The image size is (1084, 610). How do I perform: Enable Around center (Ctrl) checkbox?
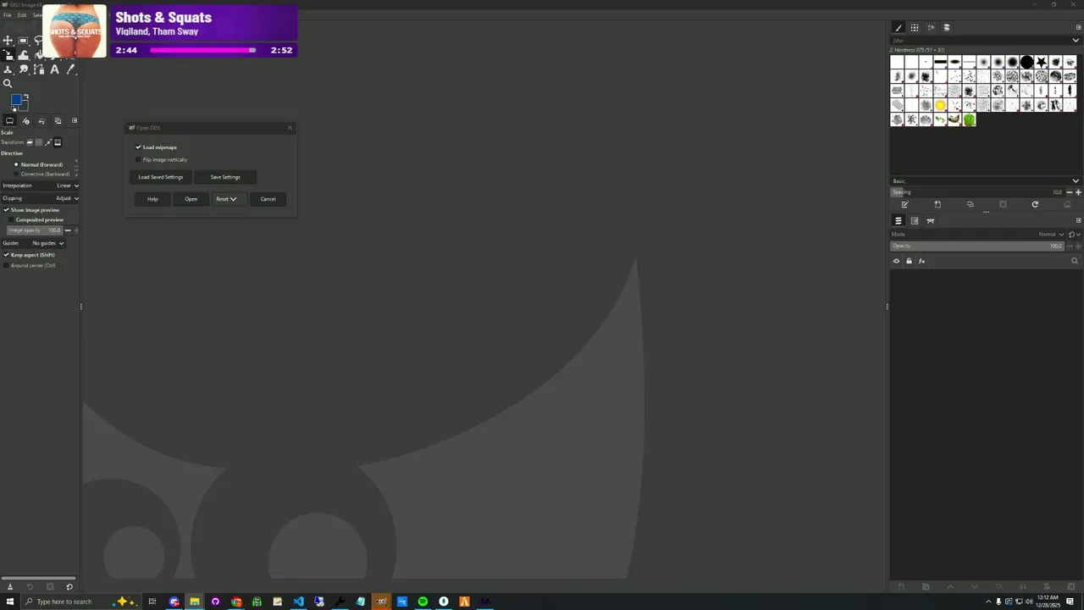click(6, 265)
